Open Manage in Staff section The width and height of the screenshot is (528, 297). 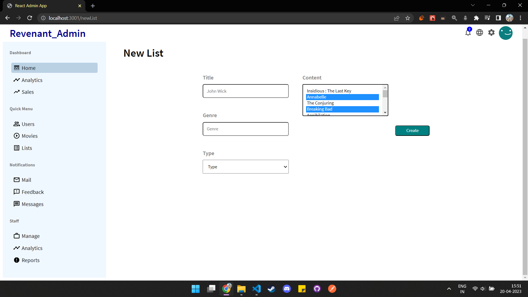[31, 236]
